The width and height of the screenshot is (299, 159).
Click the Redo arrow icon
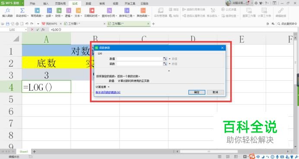click(x=32, y=24)
